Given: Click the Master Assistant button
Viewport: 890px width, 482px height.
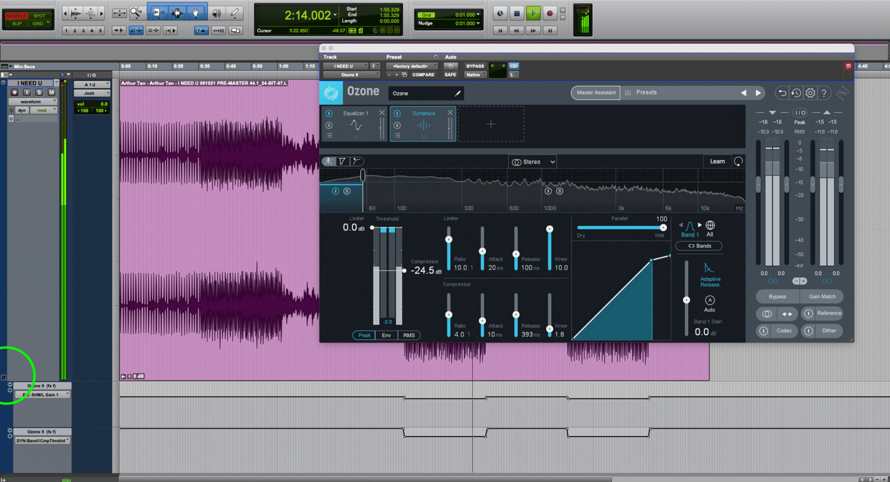Looking at the screenshot, I should [596, 93].
